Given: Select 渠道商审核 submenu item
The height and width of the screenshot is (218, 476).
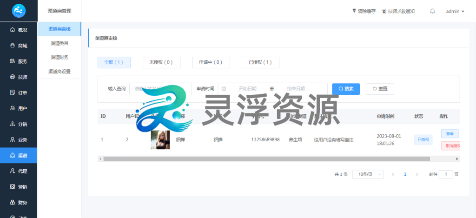Looking at the screenshot, I should (x=59, y=29).
